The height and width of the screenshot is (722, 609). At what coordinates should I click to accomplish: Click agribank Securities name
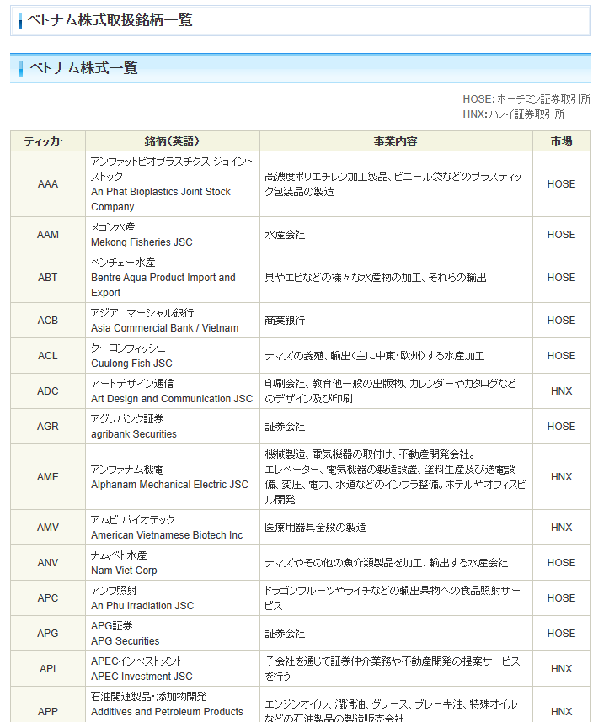(x=134, y=433)
